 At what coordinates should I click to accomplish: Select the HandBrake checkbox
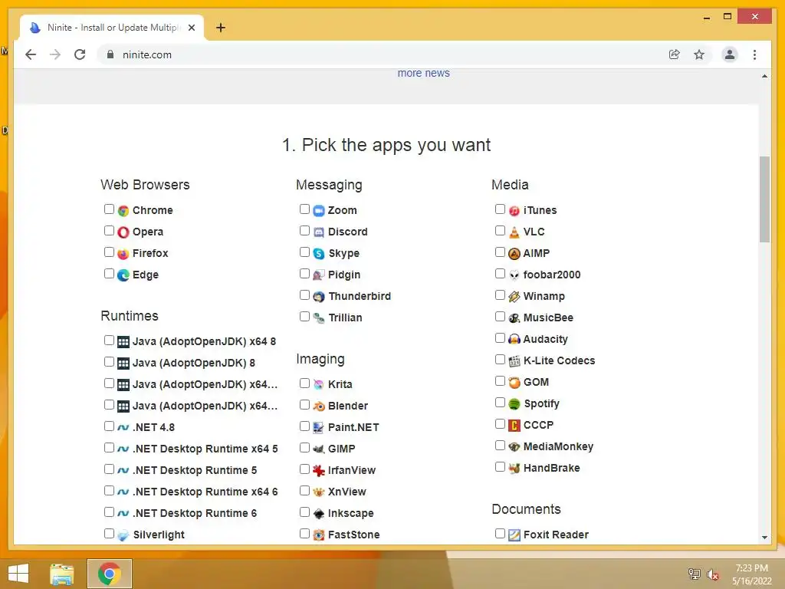pos(500,467)
